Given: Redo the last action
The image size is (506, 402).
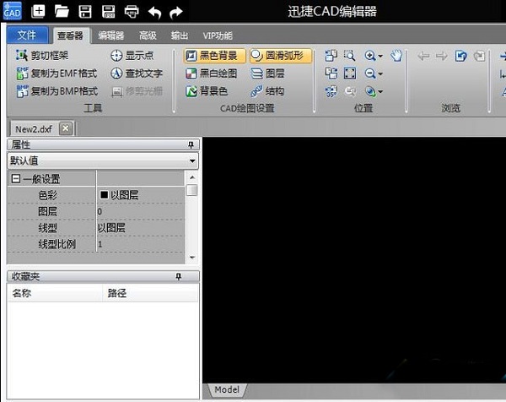Looking at the screenshot, I should click(176, 13).
